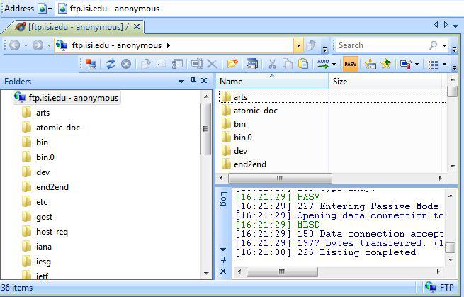Click the file list horizontal scrollbar thumb

(280, 178)
